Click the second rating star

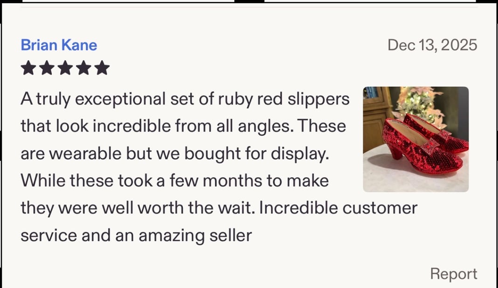coord(47,69)
